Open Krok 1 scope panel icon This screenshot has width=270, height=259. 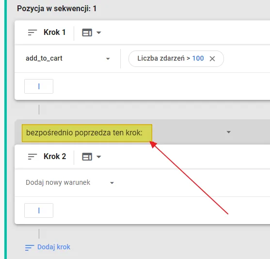(x=87, y=32)
